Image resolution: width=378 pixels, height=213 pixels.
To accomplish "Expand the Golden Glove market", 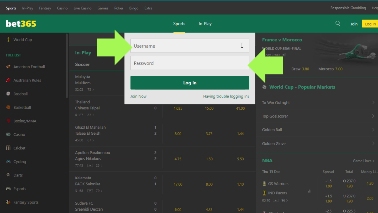I will 373,143.
